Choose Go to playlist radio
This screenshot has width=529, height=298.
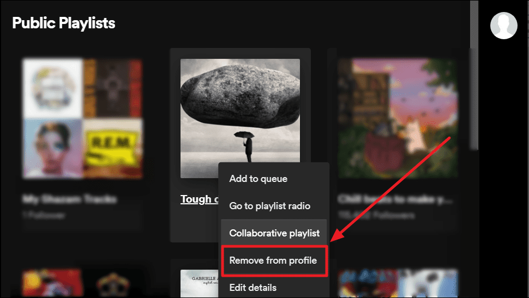274,206
